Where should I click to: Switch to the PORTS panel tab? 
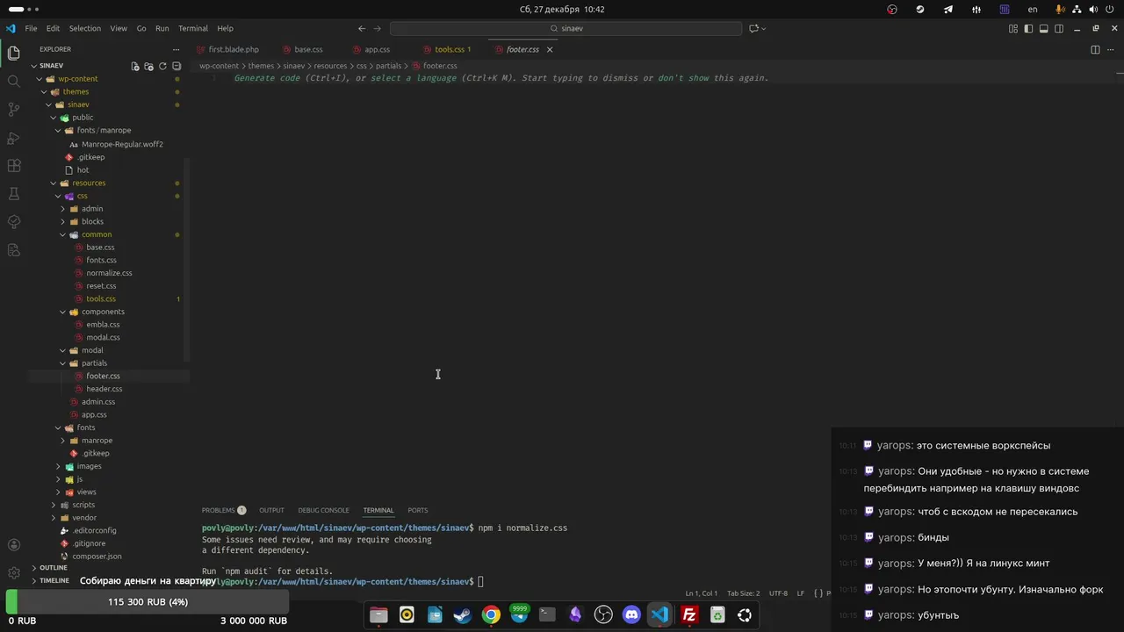418,510
